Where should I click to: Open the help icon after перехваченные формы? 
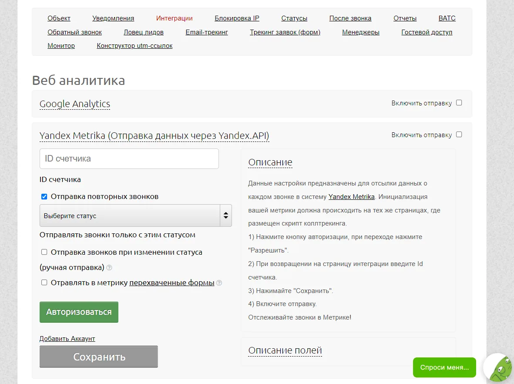[x=219, y=283]
